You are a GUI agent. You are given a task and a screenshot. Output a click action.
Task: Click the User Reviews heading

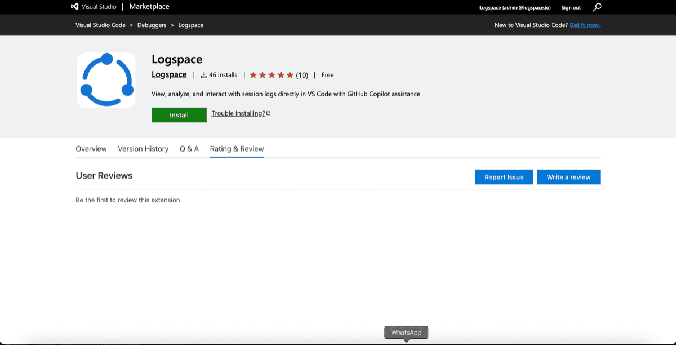[x=104, y=175]
